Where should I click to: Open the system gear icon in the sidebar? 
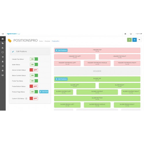point(3,71)
